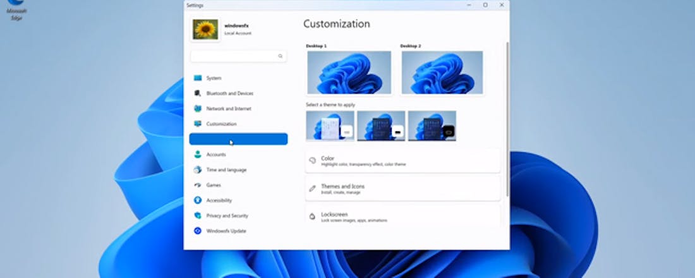This screenshot has height=278, width=695.
Task: Open Themes and Icons settings card
Action: tap(403, 189)
